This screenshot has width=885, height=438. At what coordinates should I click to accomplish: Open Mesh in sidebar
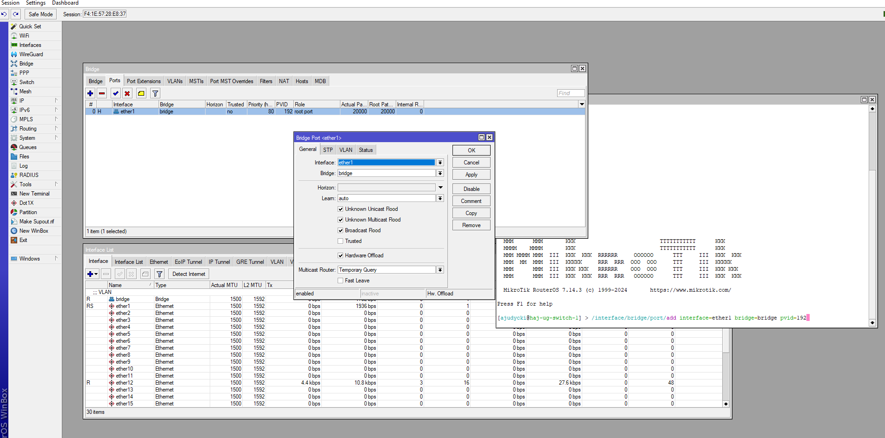pyautogui.click(x=25, y=92)
